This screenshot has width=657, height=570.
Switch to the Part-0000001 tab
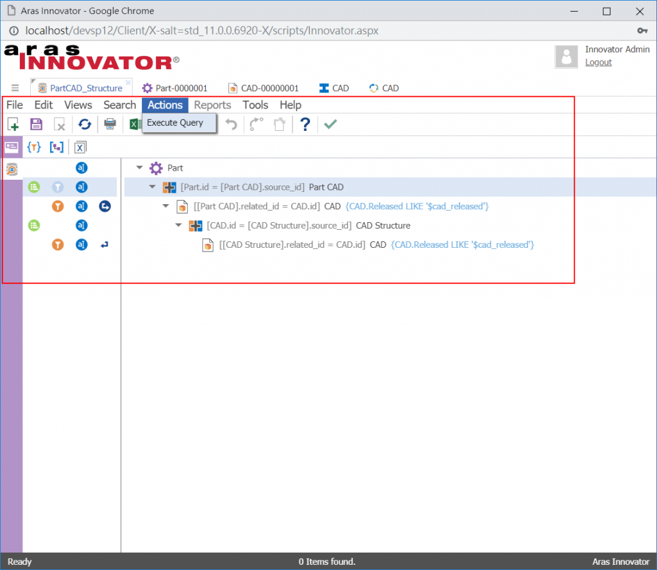click(175, 88)
